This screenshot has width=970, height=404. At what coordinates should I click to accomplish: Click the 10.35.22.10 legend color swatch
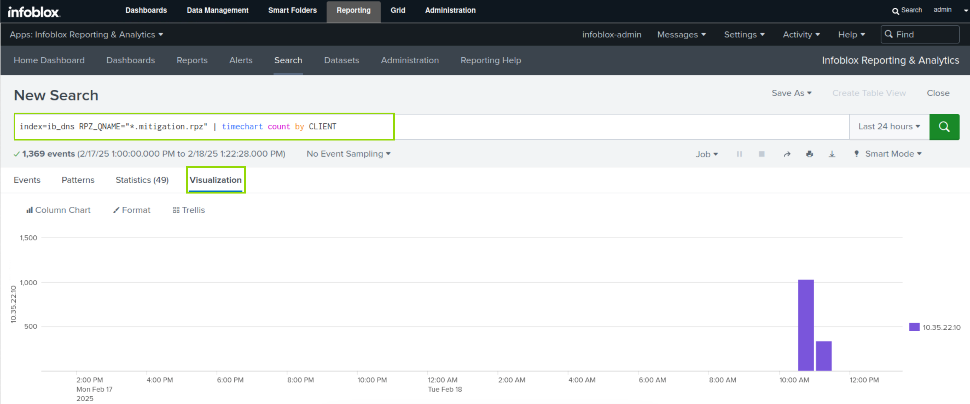(914, 327)
